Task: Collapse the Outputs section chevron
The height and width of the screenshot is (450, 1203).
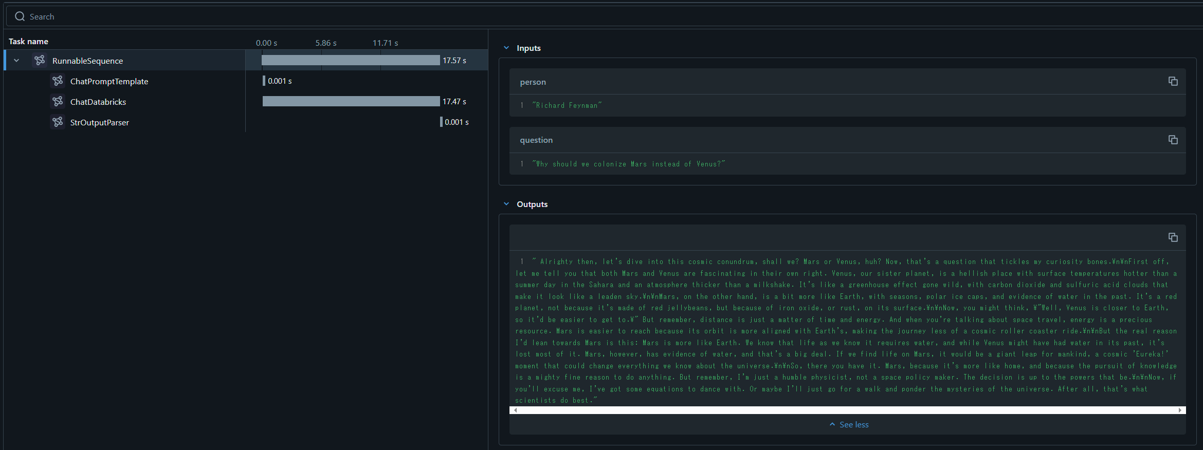Action: (x=506, y=204)
